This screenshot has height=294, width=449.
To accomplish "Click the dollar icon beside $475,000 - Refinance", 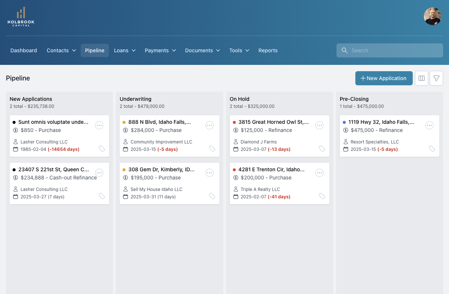I will coord(346,130).
